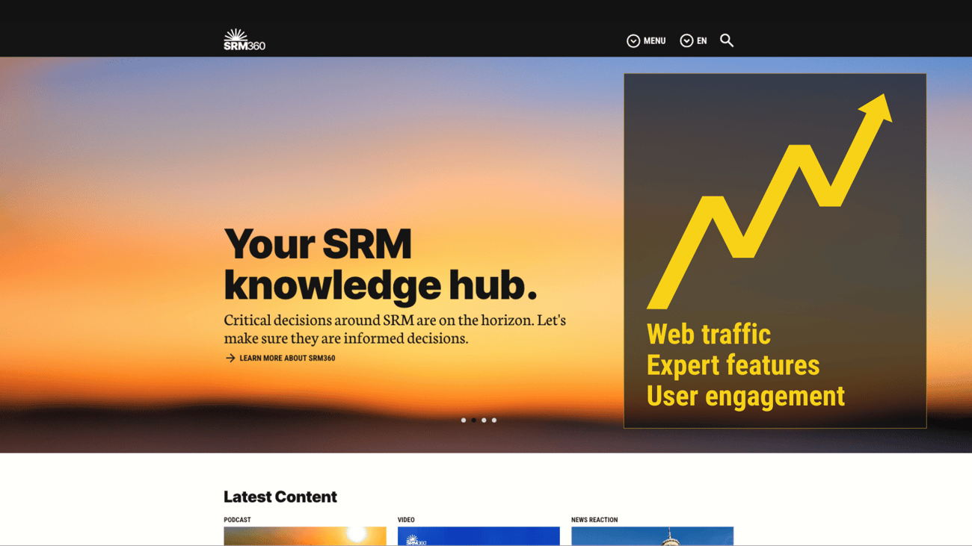Image resolution: width=972 pixels, height=546 pixels.
Task: Jump to the fourth carousel slide dot
Action: 494,421
